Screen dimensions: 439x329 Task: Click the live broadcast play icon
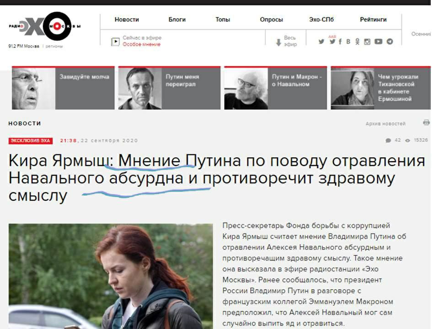point(115,42)
